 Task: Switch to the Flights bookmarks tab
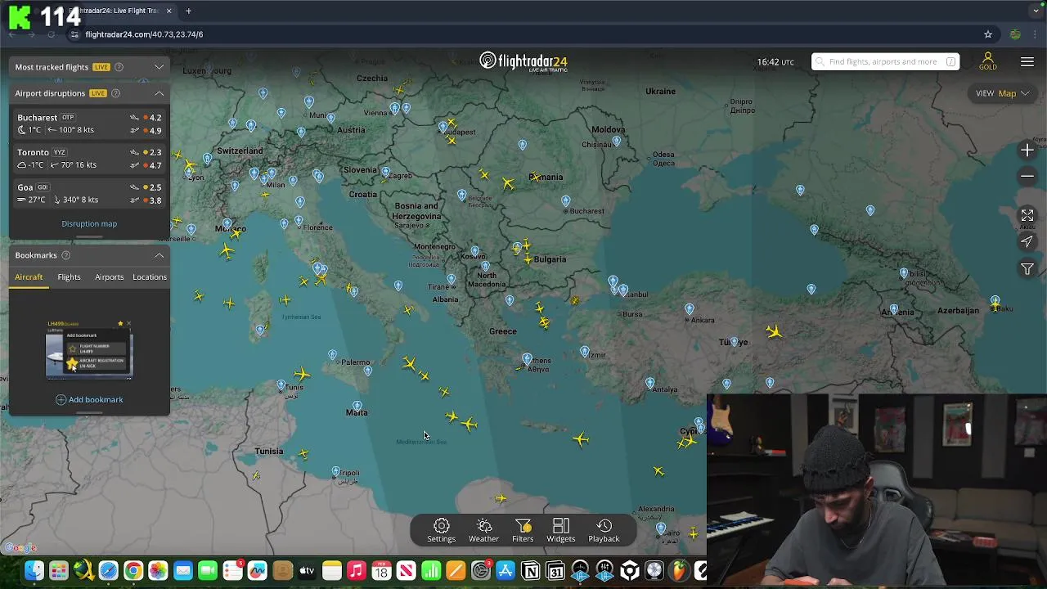coord(69,277)
